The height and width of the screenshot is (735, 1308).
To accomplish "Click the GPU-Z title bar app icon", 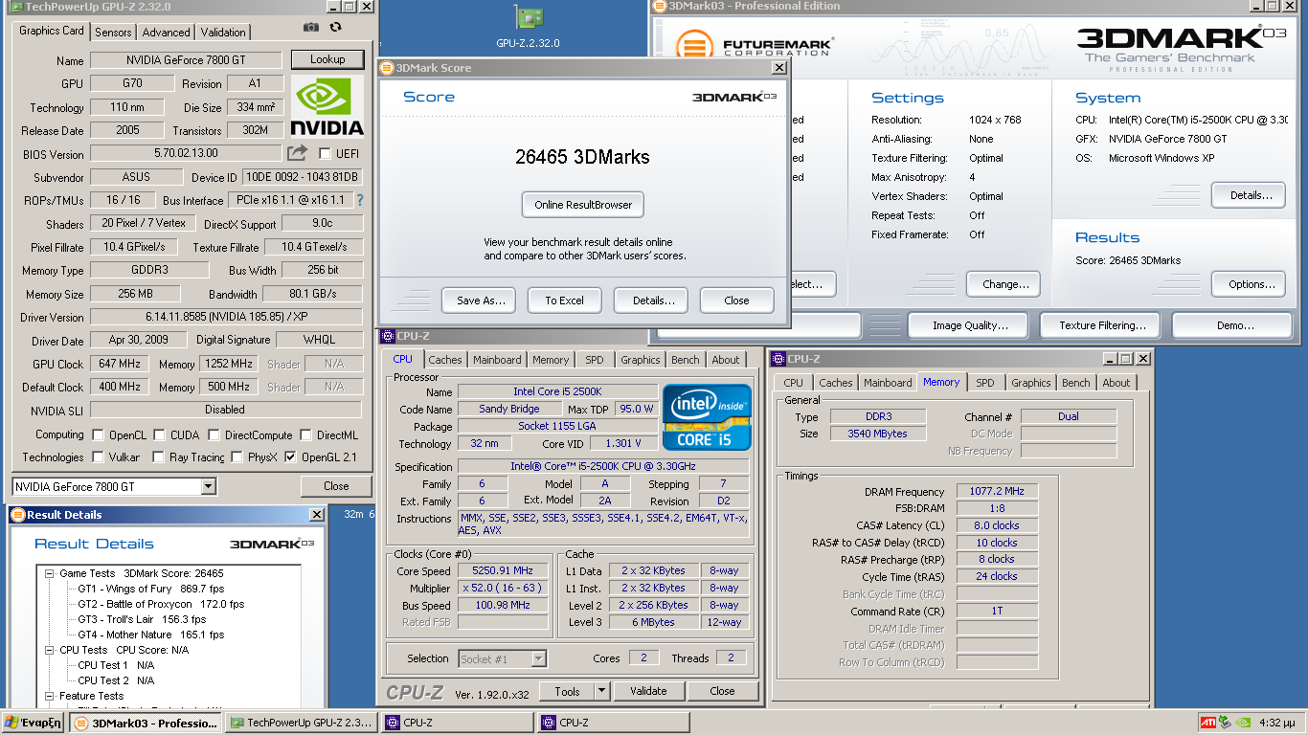I will (x=16, y=7).
